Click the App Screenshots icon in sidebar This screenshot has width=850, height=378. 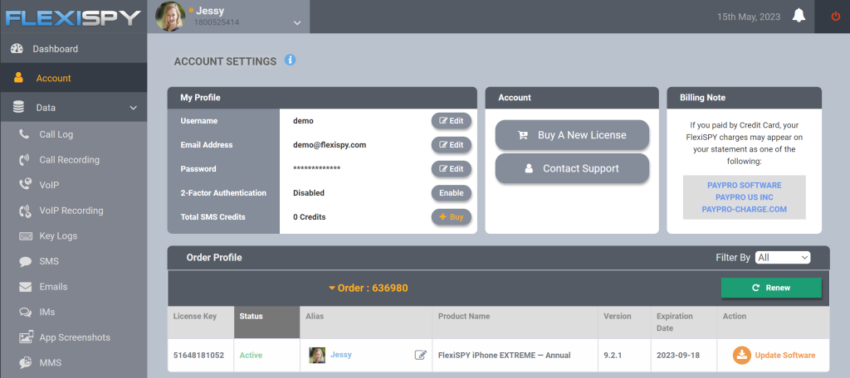coord(26,337)
